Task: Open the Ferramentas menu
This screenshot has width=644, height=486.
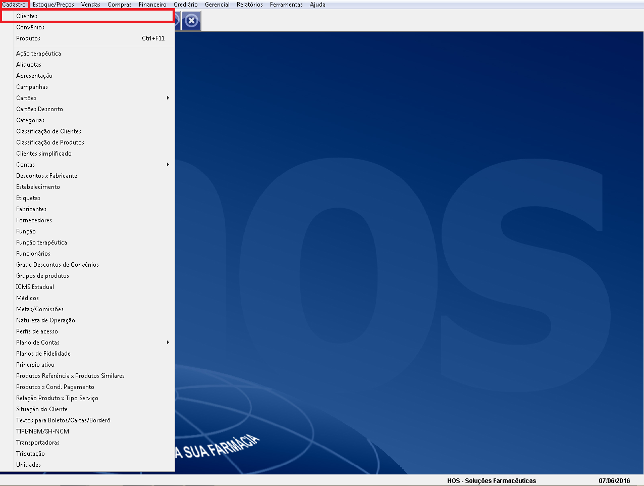Action: 286,5
